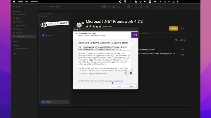Screen dimensions: 211x118
Task: Switch Finder to icon view
Action: tap(104, 7)
